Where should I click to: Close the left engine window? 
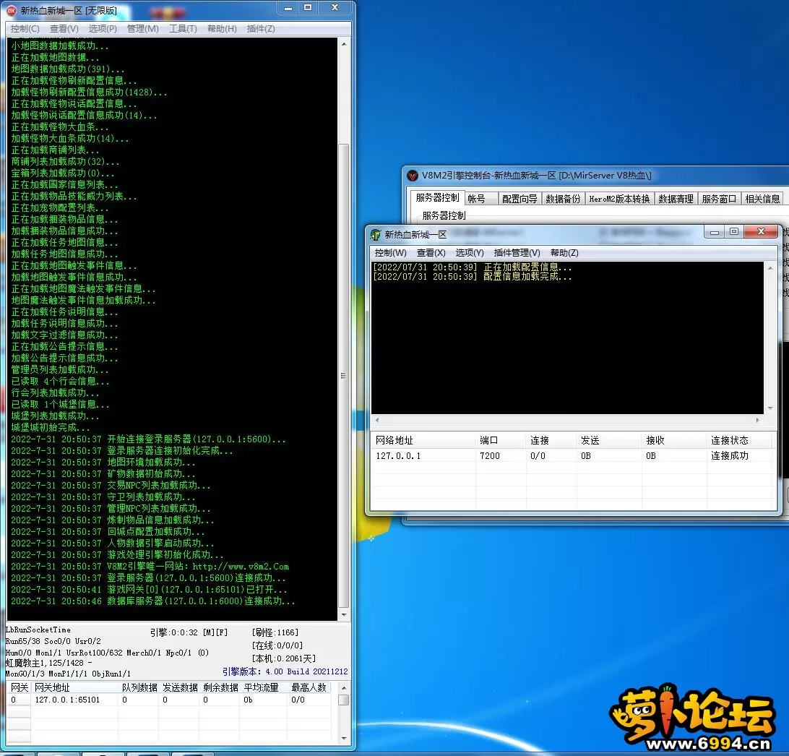[335, 8]
